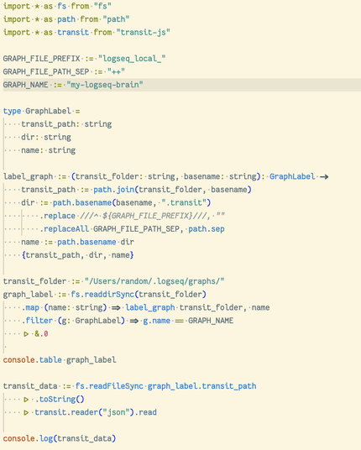Click the "name: string" type field

point(48,150)
